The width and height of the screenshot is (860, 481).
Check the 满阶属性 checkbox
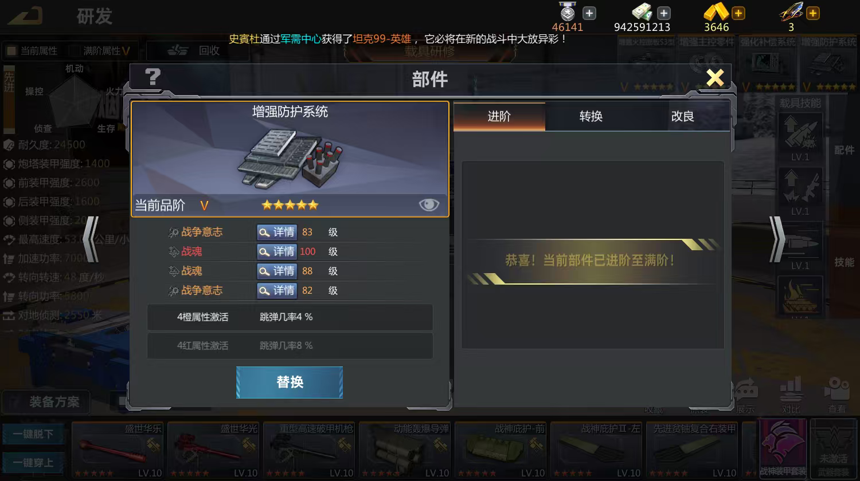pos(74,51)
